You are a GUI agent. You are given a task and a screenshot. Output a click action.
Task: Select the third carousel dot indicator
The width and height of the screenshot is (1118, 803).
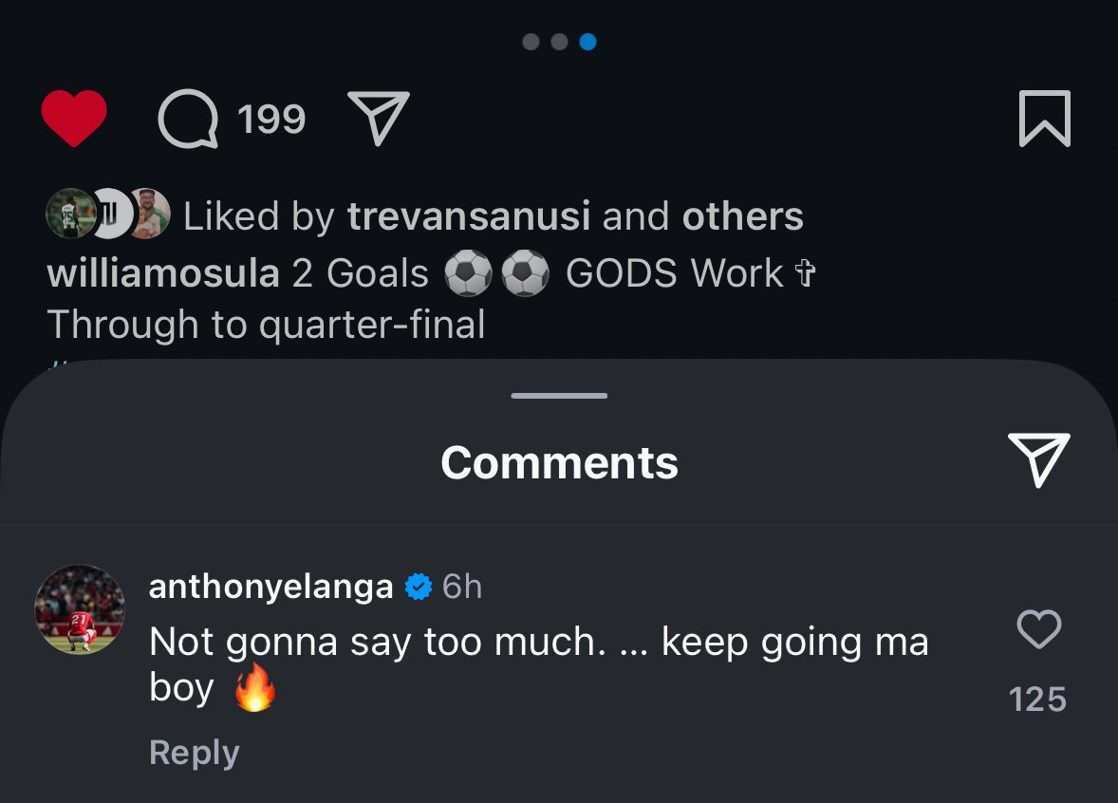coord(587,42)
